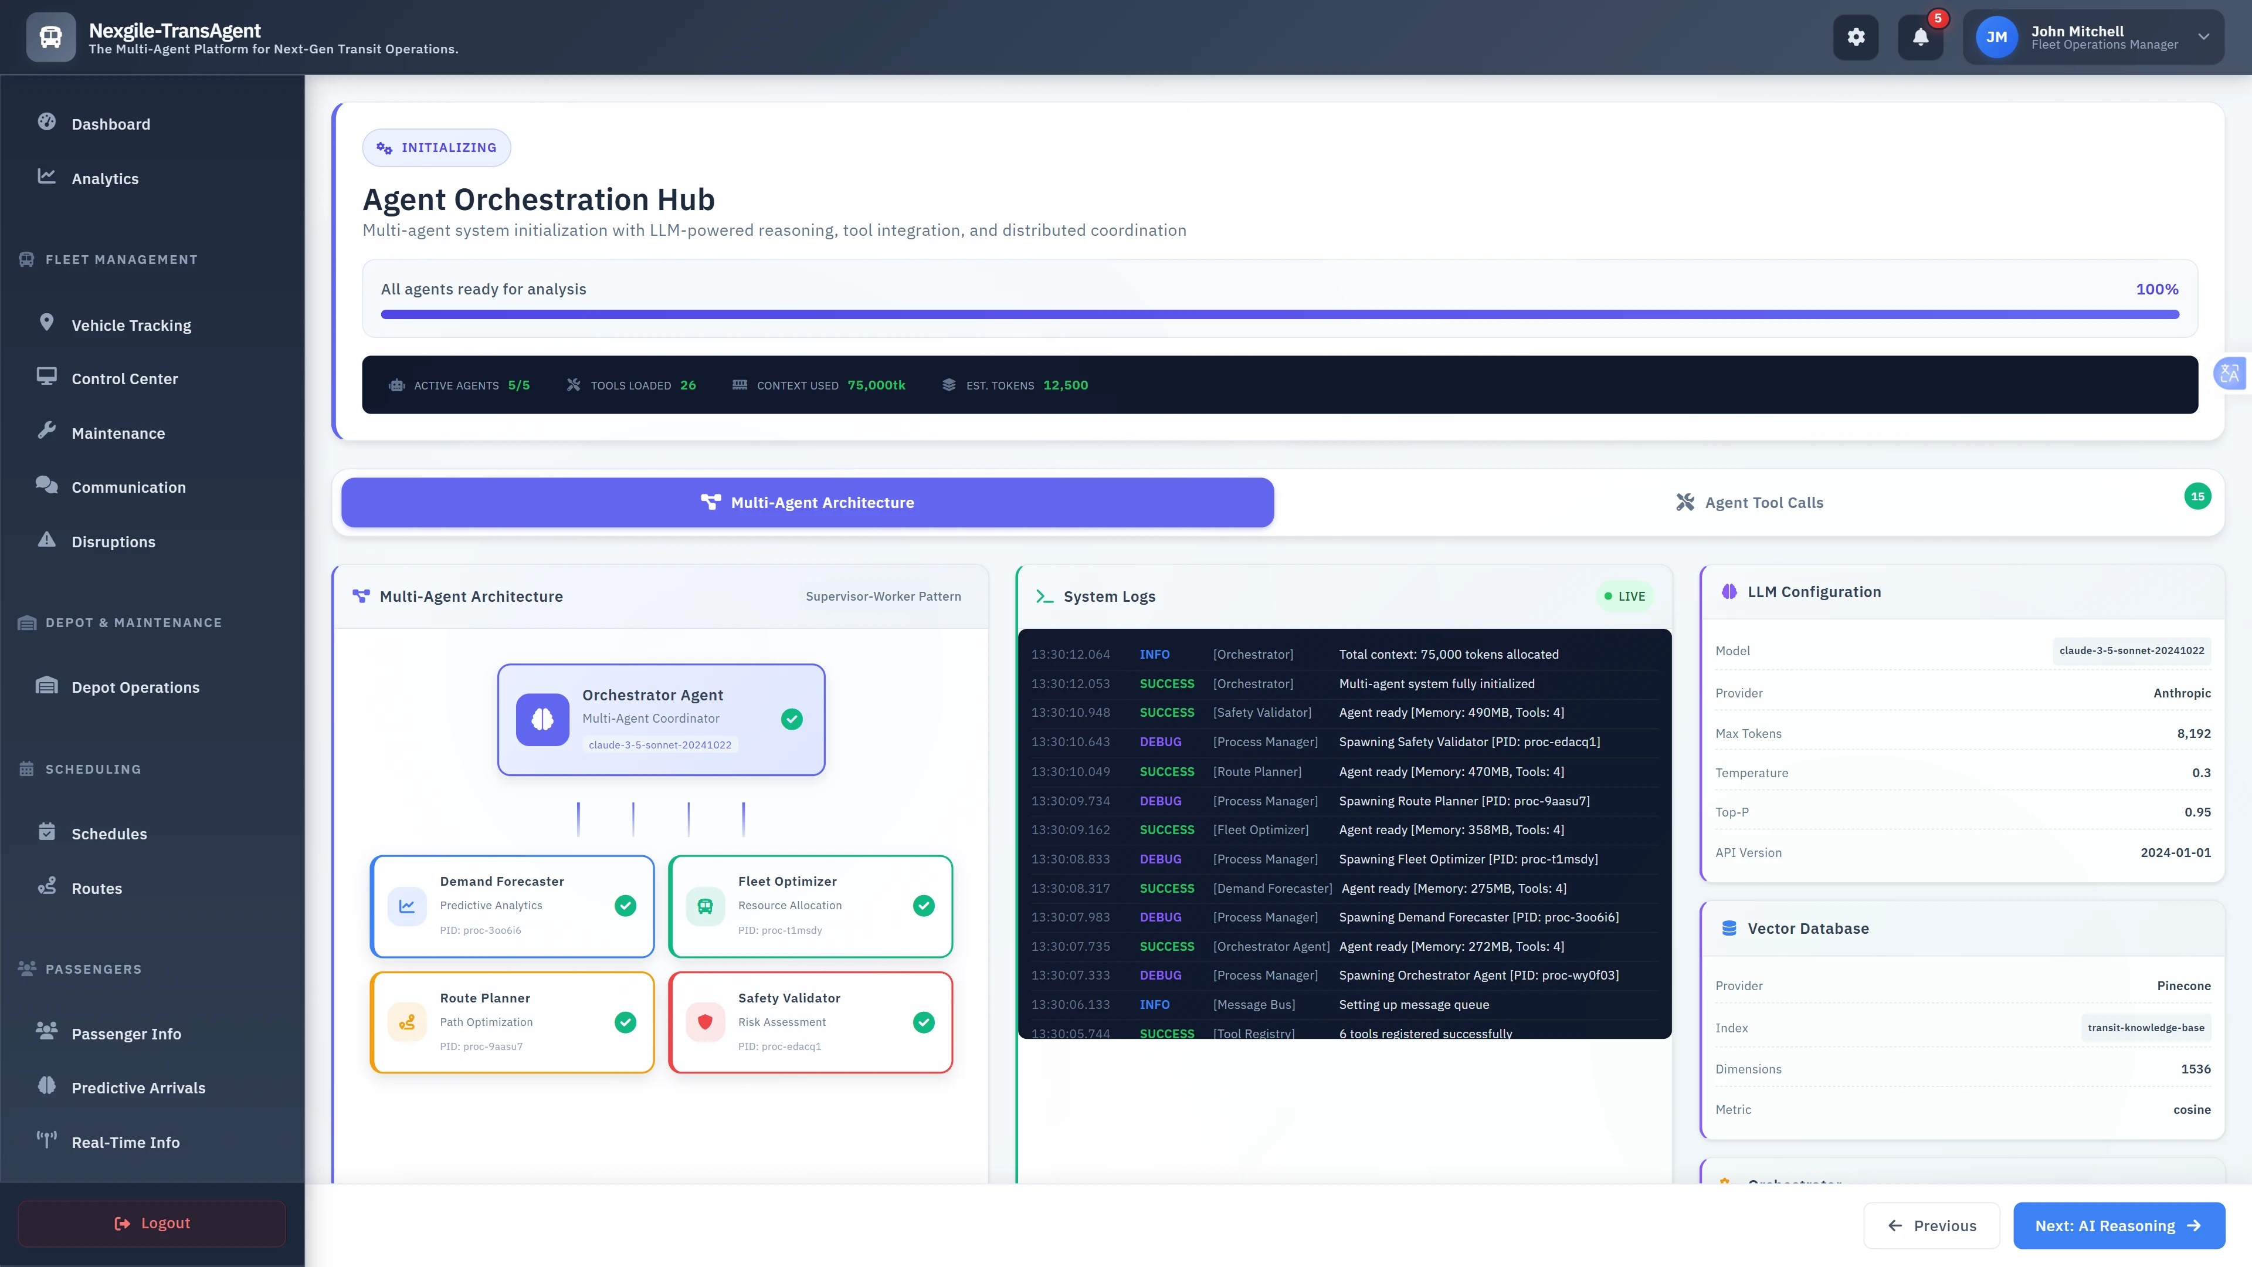Click the Logout option in sidebar

[150, 1222]
